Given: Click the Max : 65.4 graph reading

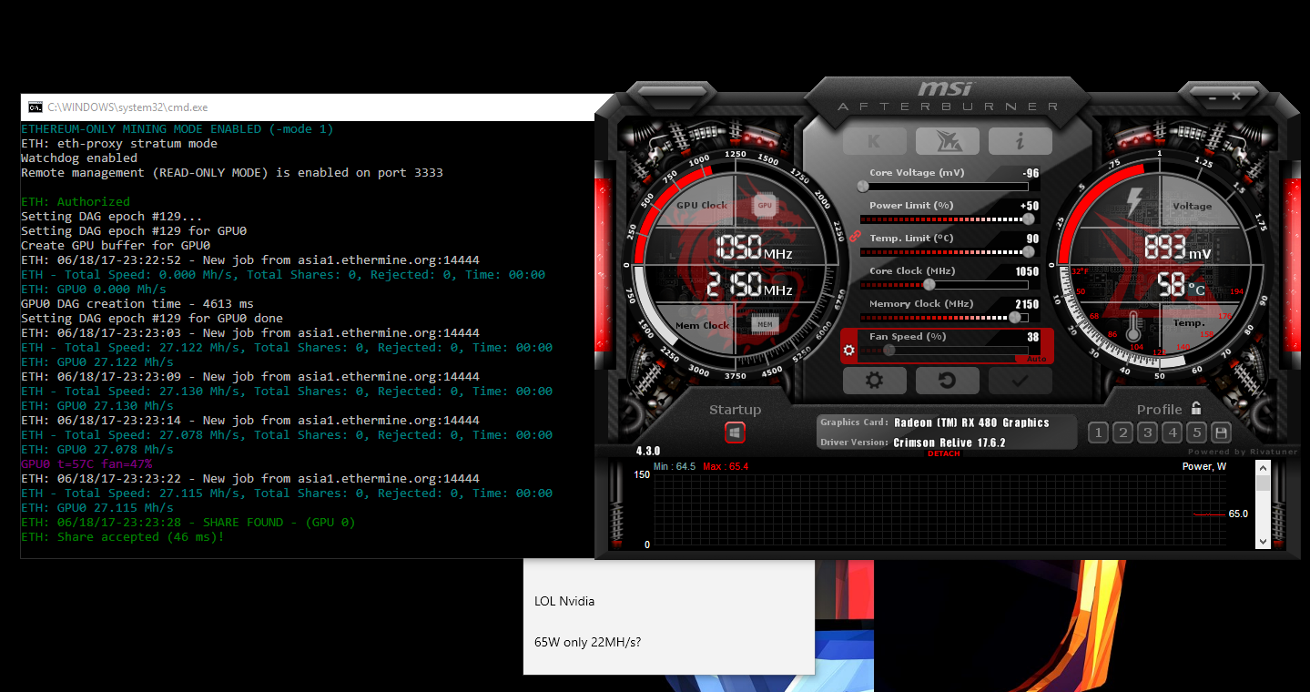Looking at the screenshot, I should point(726,466).
